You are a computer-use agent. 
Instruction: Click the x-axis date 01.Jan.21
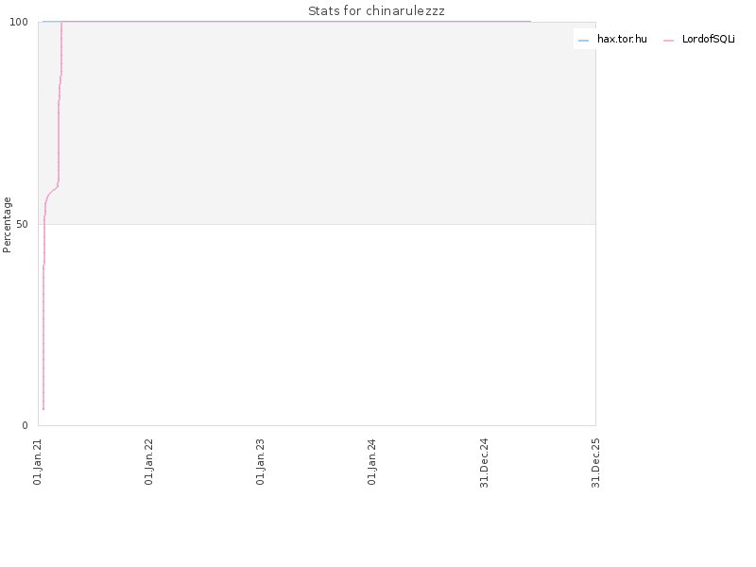38,461
